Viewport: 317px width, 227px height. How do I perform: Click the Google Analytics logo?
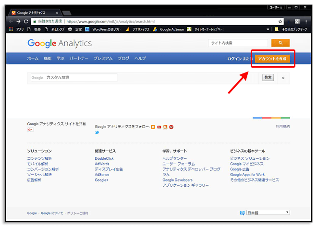click(60, 43)
